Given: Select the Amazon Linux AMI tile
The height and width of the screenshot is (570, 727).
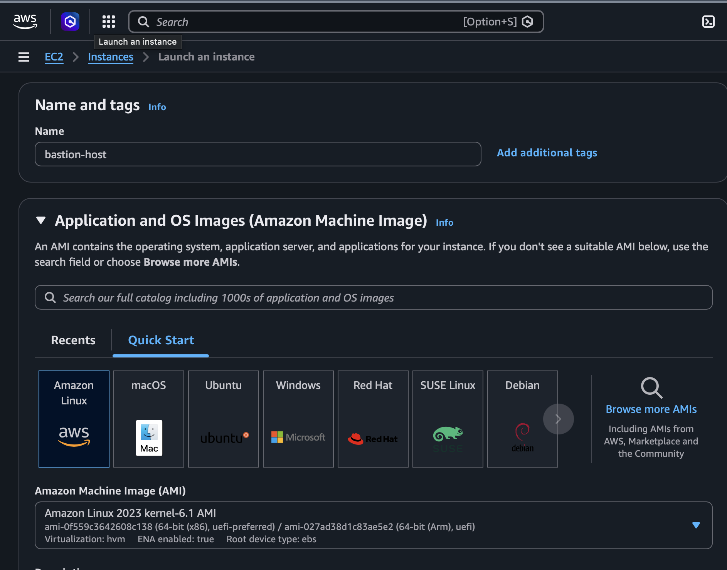Looking at the screenshot, I should coord(74,419).
